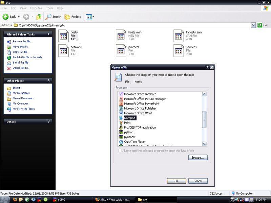The image size is (271, 203).
Task: Go up one folder level
Action: click(x=39, y=17)
